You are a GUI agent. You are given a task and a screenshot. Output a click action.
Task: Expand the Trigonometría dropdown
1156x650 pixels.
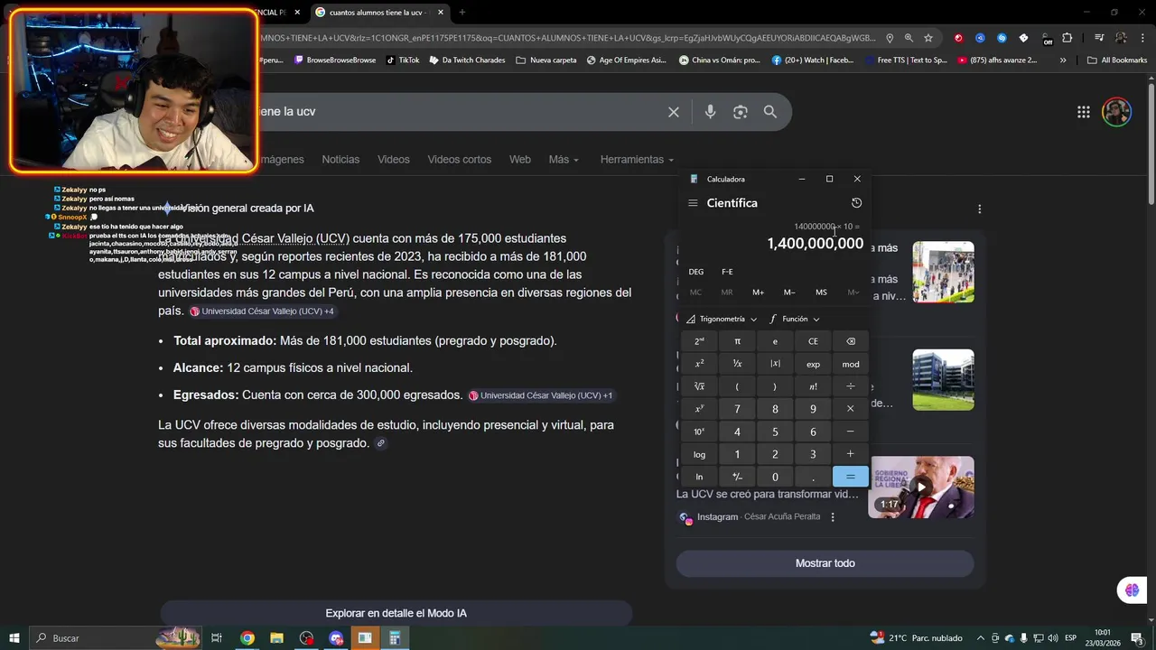tap(722, 319)
